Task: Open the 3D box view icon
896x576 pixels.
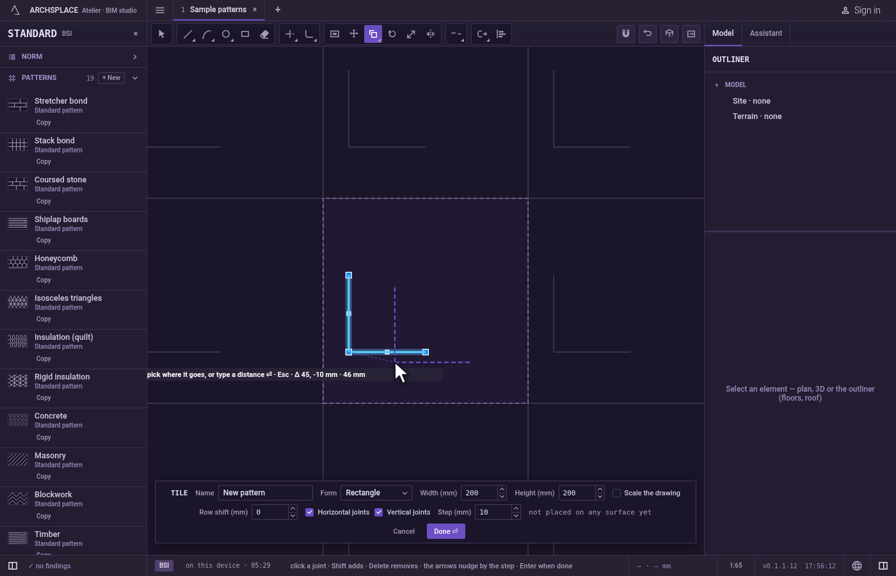Action: click(x=669, y=34)
